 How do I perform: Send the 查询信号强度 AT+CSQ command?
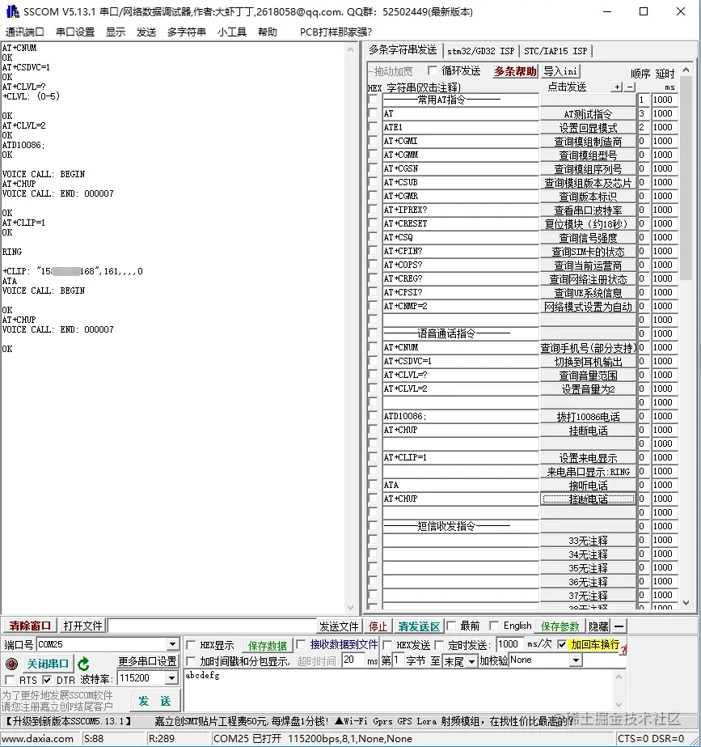[588, 237]
